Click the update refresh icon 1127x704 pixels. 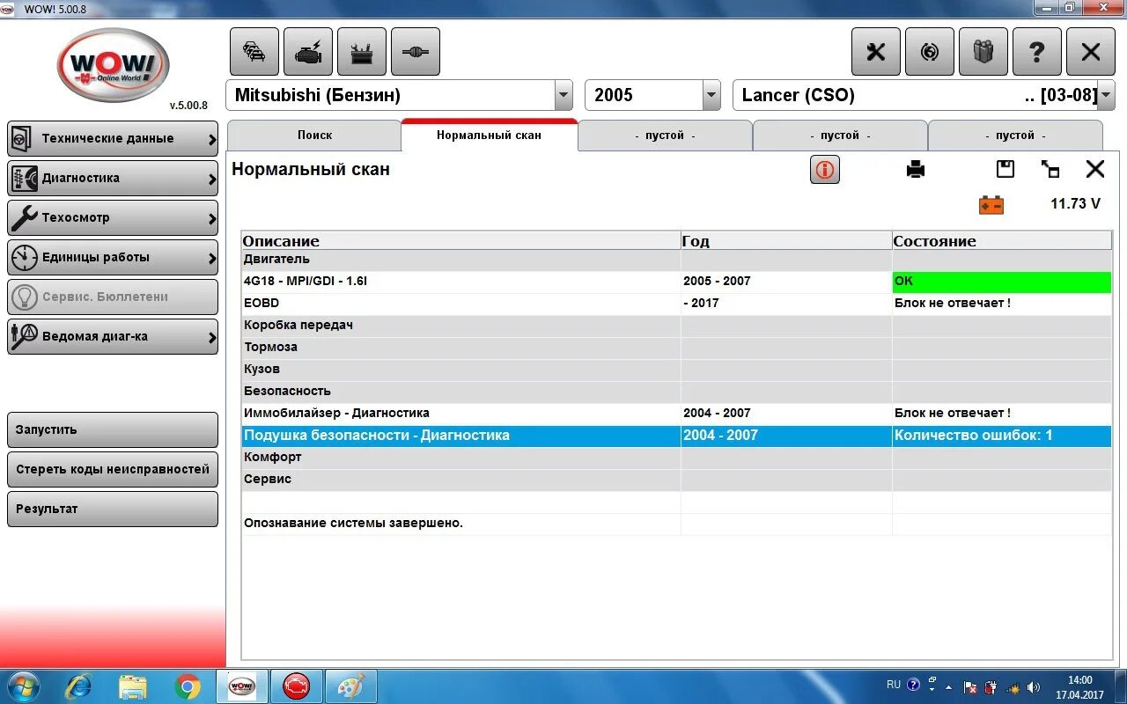(x=930, y=52)
